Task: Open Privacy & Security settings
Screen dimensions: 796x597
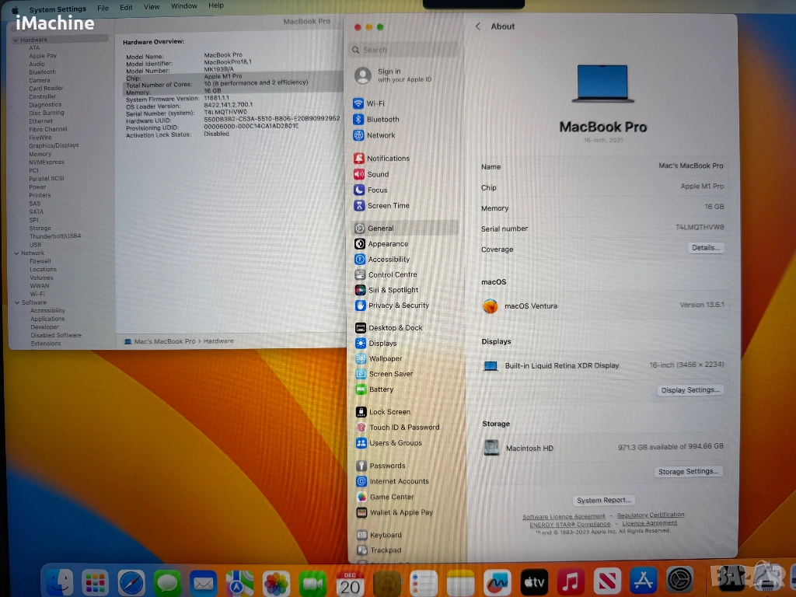Action: 398,305
